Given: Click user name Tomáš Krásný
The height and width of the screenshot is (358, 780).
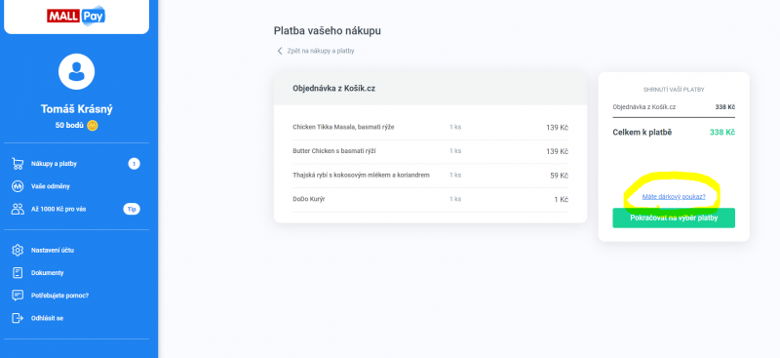Looking at the screenshot, I should 77,109.
